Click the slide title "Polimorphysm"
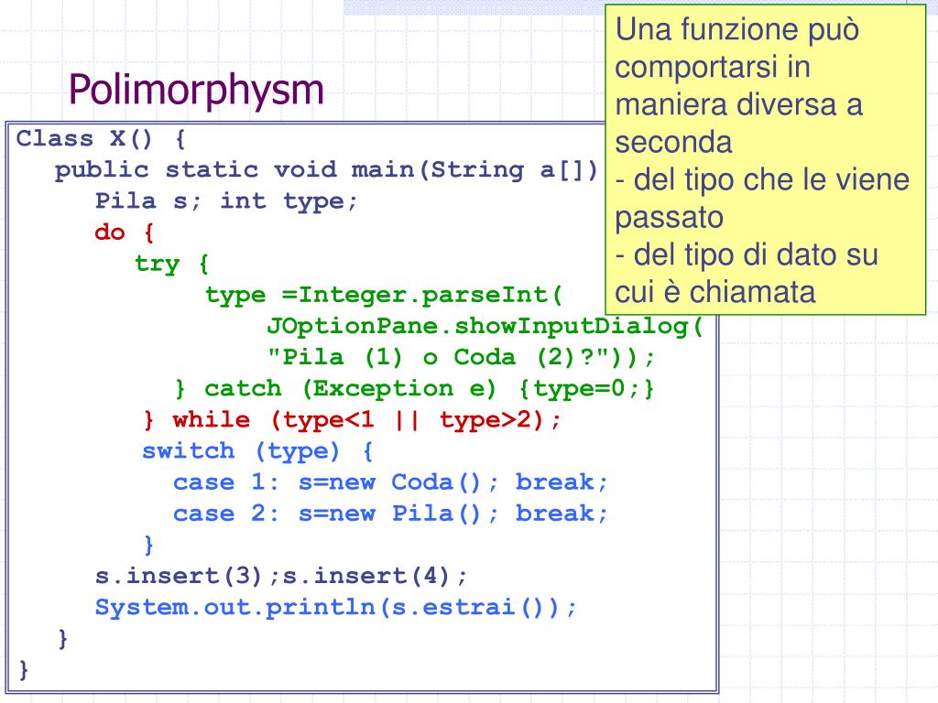The width and height of the screenshot is (938, 703). tap(196, 91)
